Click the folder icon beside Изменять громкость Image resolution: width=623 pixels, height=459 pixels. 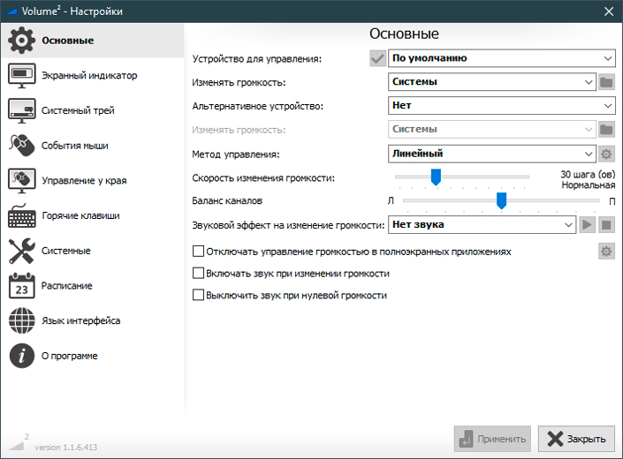point(606,82)
